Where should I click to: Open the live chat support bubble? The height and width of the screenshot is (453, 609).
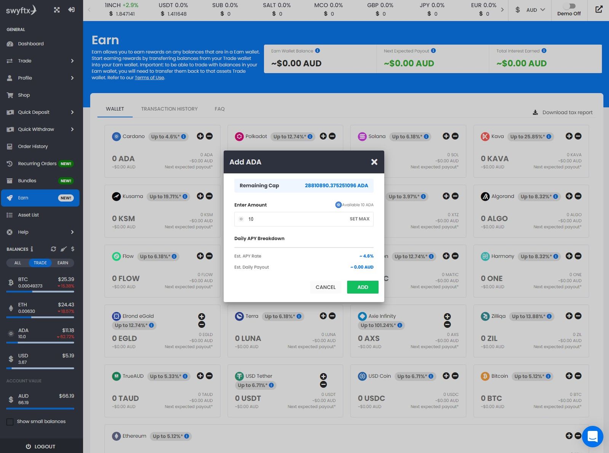[592, 436]
